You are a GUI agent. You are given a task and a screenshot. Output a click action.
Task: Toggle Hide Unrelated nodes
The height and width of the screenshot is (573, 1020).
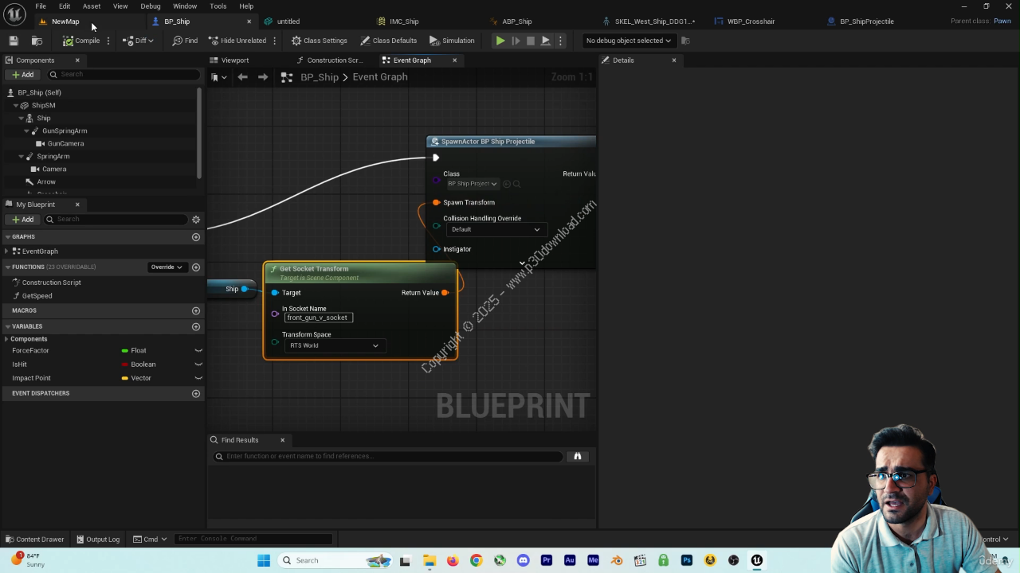237,41
